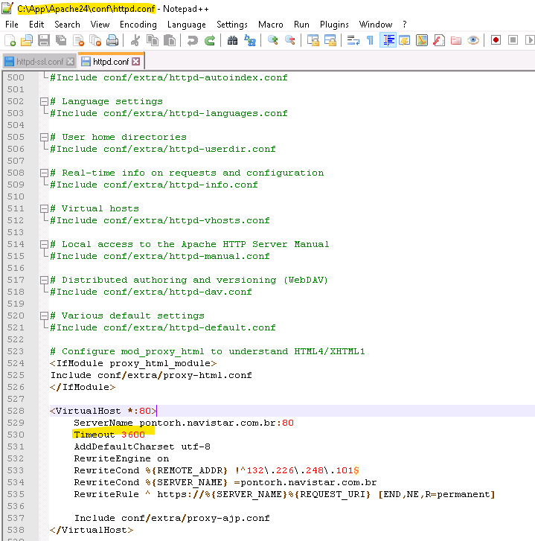
Task: Toggle file monitoring with the eye icon
Action: tap(473, 40)
